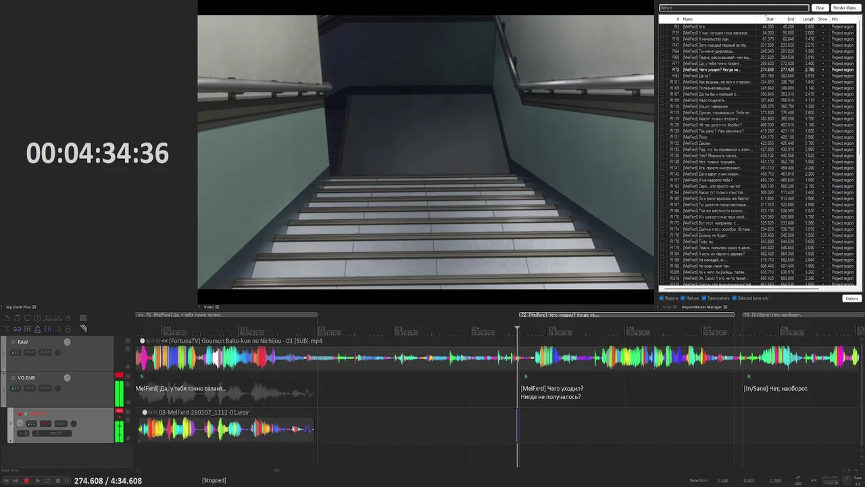
Task: Close the Big Clock Plus docker tab icon
Action: [x=34, y=307]
